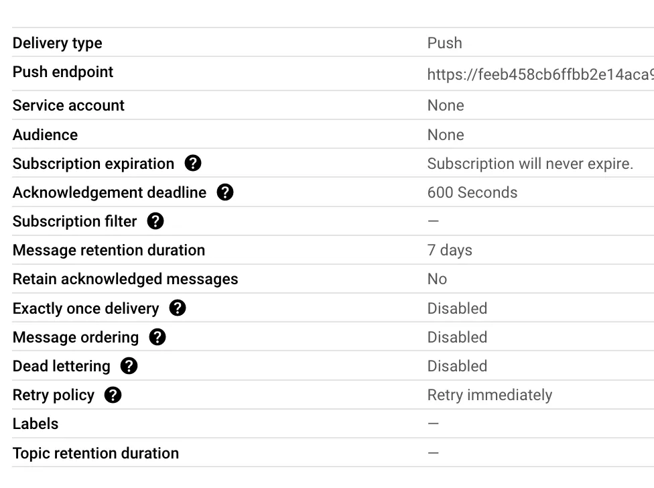
Task: Click the Topic retention duration label
Action: tap(96, 453)
